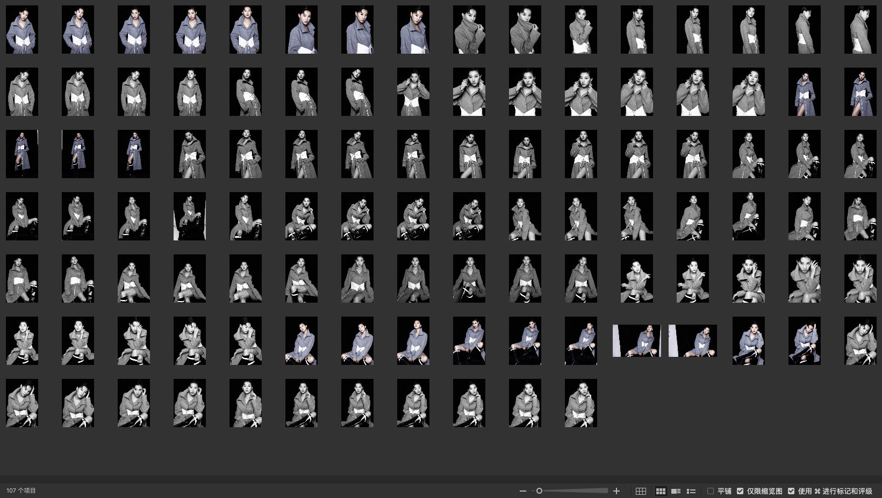This screenshot has height=498, width=882.
Task: Select the last thumbnail in the bottom row
Action: [x=581, y=403]
